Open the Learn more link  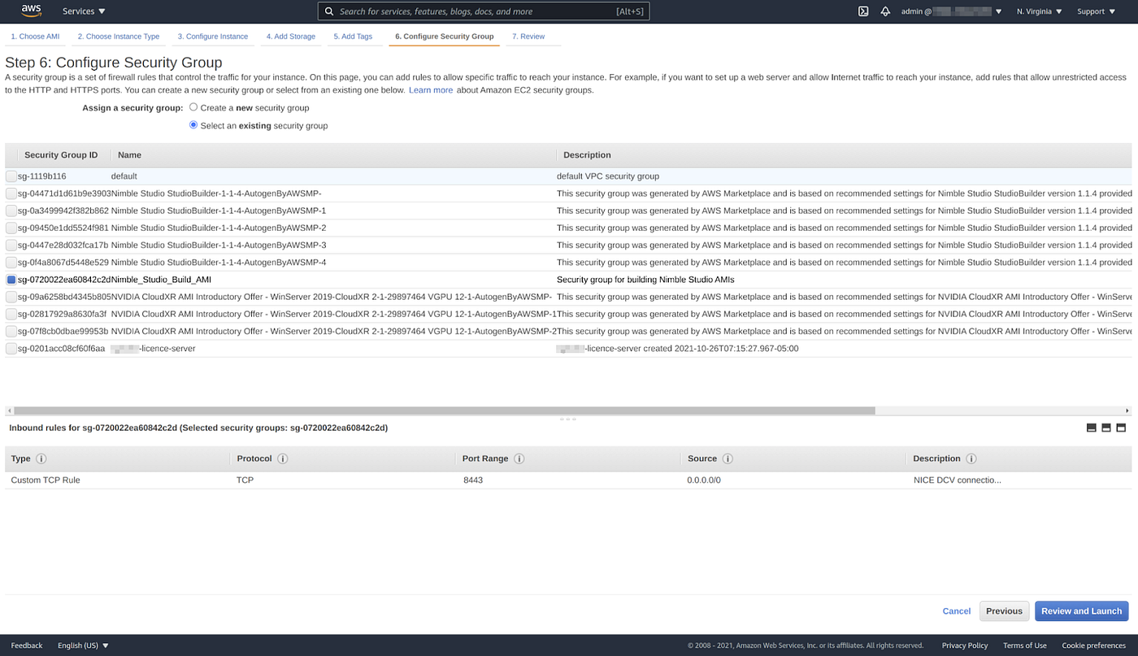coord(431,90)
